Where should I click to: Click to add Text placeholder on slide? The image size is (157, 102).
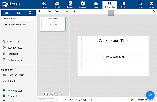pos(113,57)
